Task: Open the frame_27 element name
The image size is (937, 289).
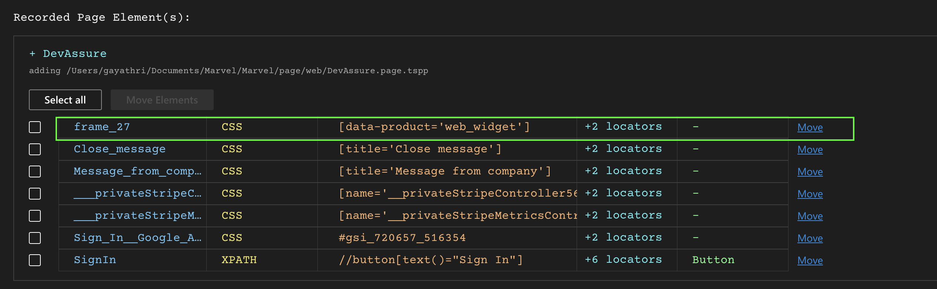Action: point(102,127)
